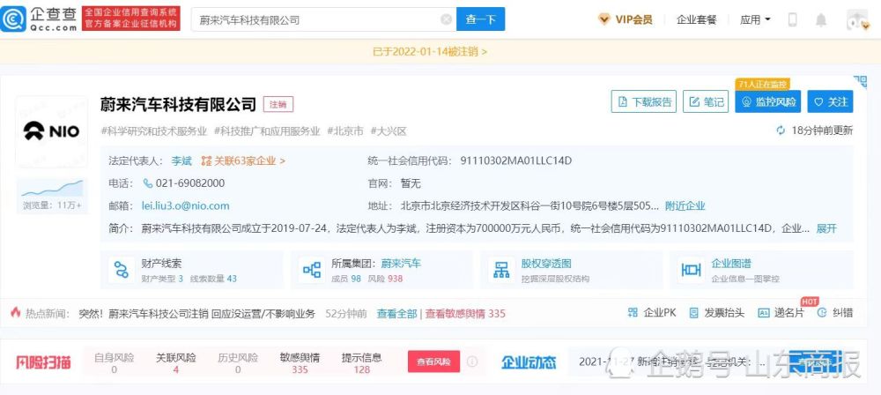Click the 查一下 search button

click(x=480, y=19)
